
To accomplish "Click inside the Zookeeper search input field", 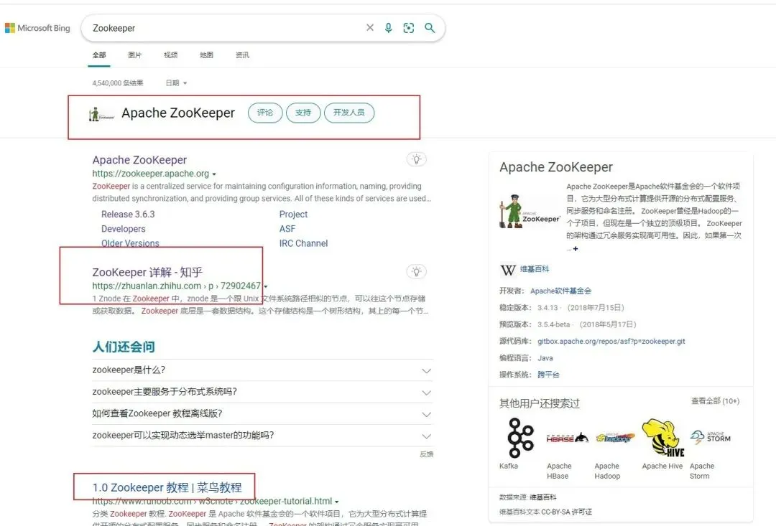I will click(225, 28).
